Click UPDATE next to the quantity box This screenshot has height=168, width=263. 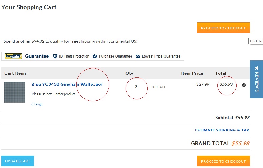(159, 87)
